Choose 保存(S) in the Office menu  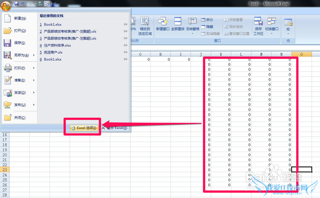pos(20,43)
